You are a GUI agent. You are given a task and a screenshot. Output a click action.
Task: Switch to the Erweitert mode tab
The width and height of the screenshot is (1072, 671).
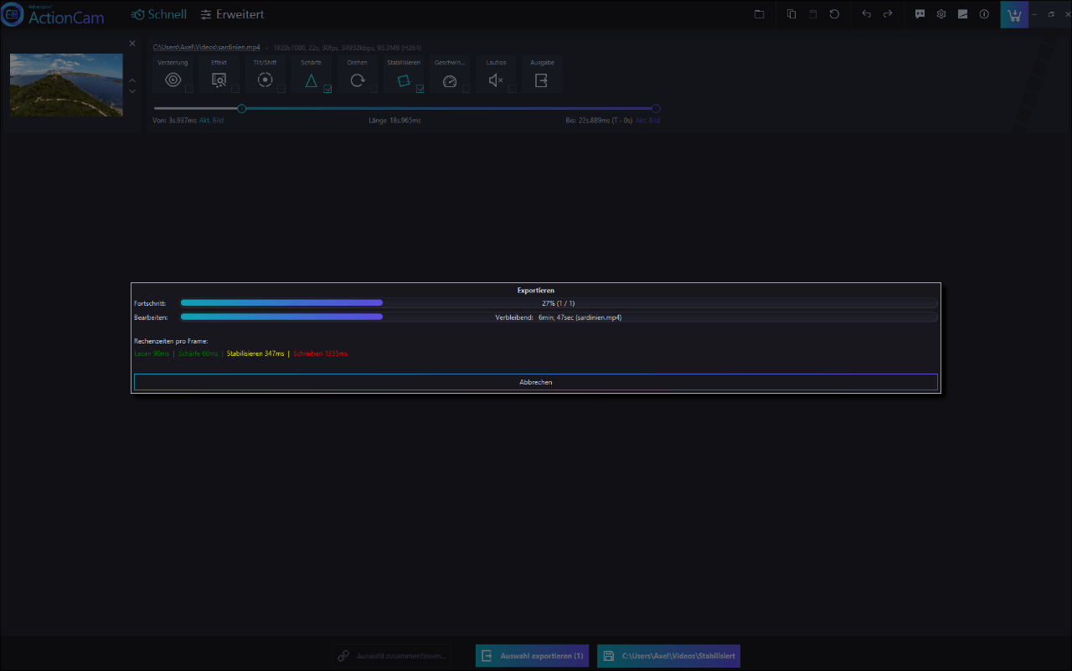pyautogui.click(x=232, y=14)
